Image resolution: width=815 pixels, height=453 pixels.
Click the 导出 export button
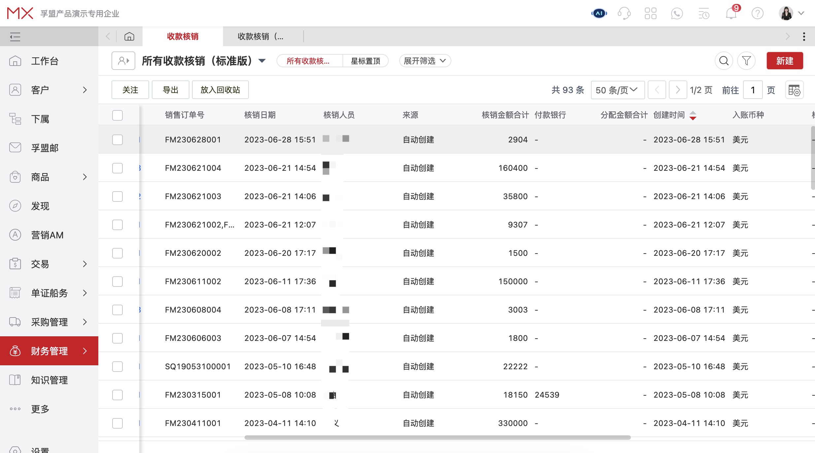[170, 89]
